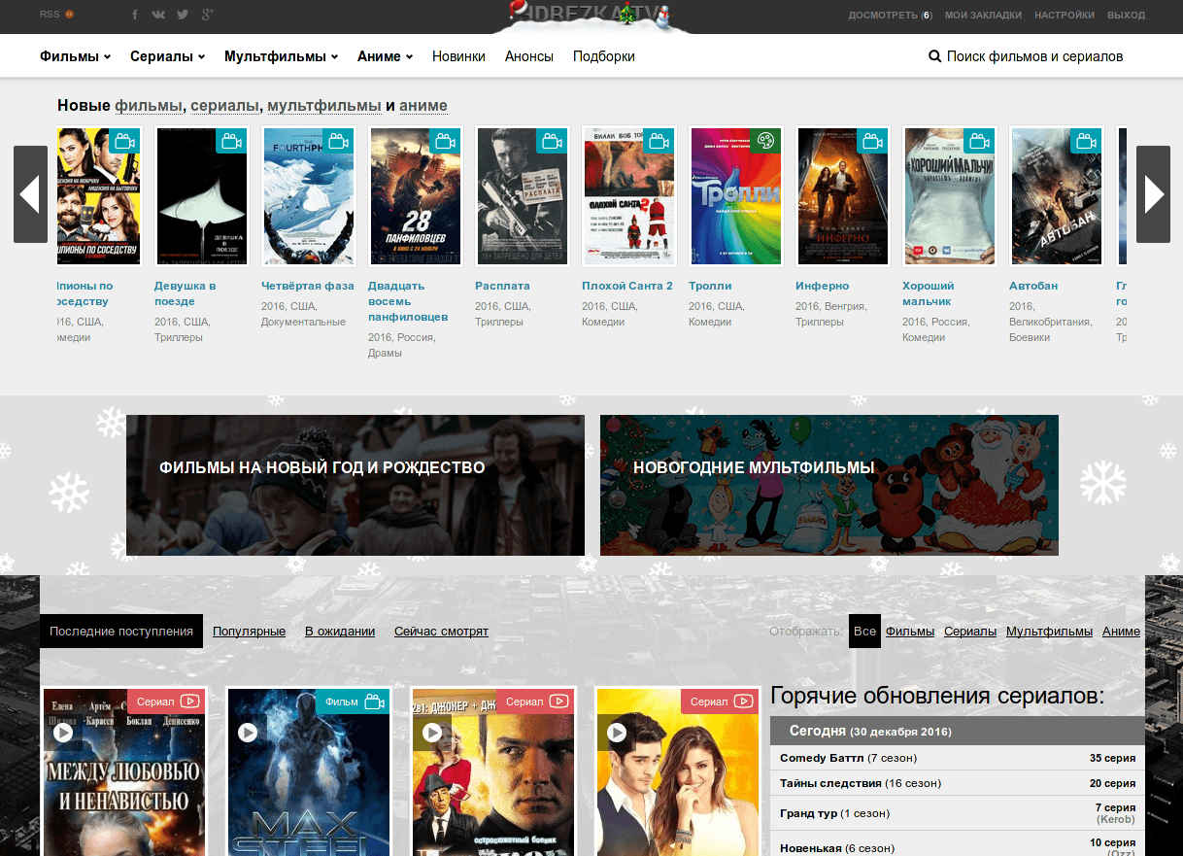
Task: Switch to Популярные tab
Action: (250, 632)
